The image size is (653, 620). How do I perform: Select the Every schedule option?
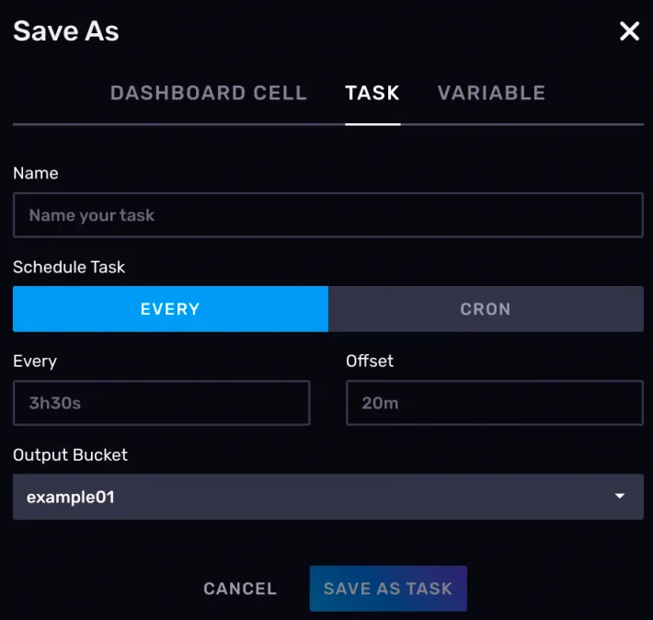(170, 309)
